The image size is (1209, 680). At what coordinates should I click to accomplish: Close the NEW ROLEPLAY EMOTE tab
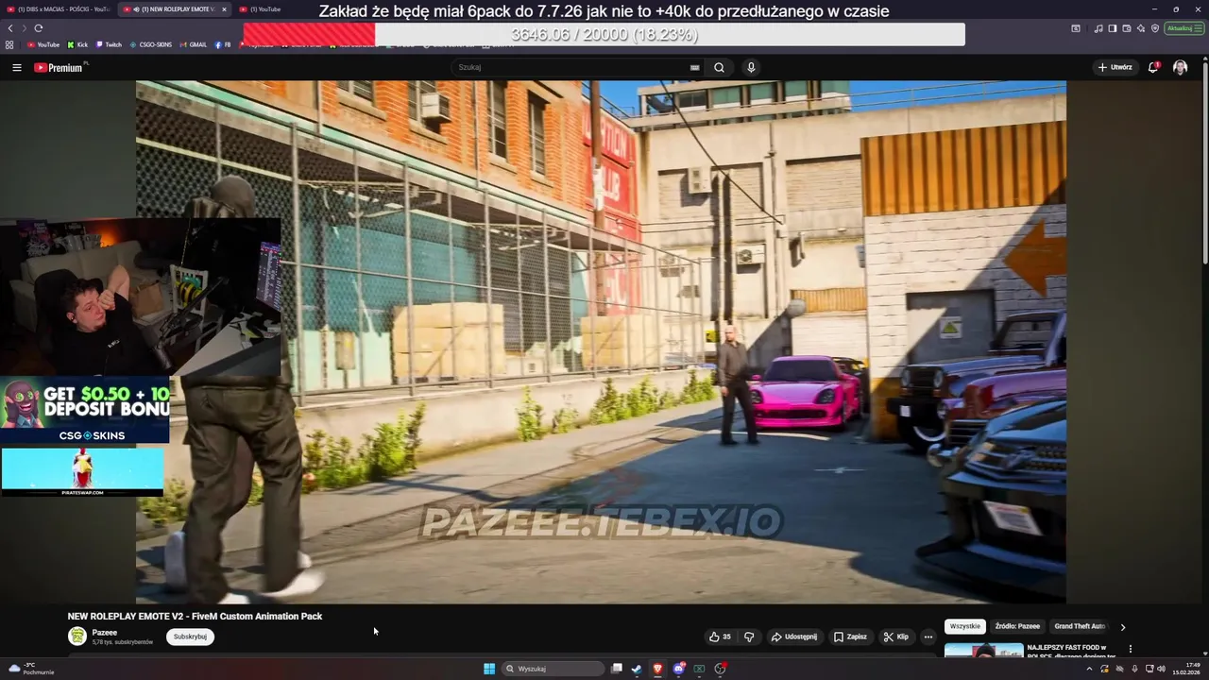click(224, 9)
